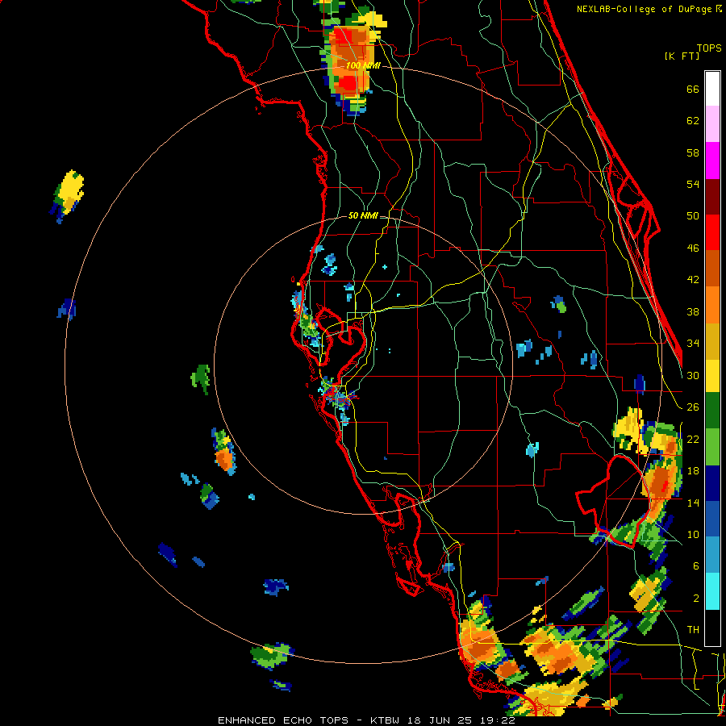Click the '50' value on the color legend
This screenshot has width=726, height=726.
(x=693, y=216)
